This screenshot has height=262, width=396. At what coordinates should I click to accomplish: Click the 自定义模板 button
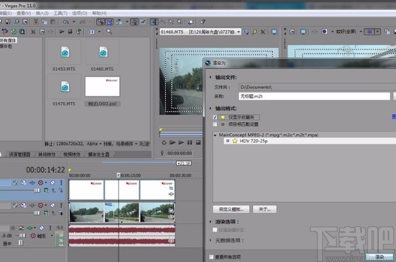[x=230, y=208]
